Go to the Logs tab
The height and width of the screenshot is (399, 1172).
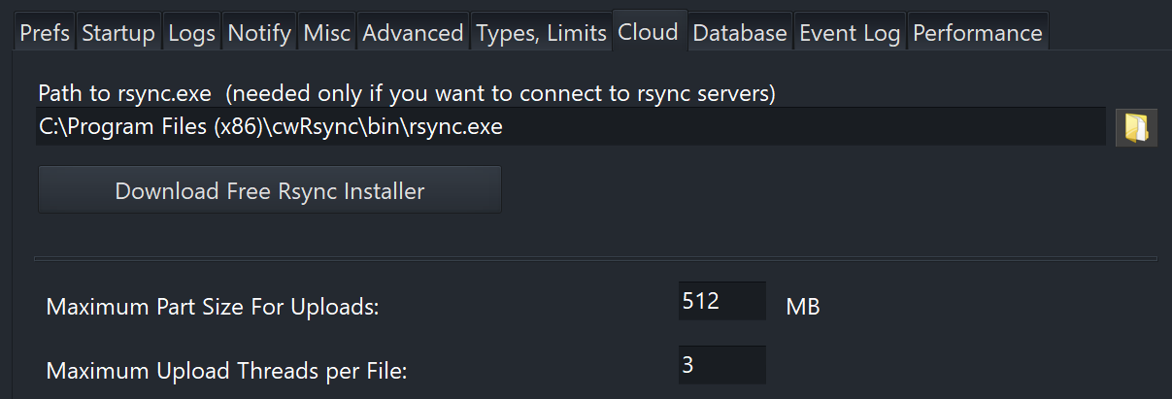[x=191, y=33]
